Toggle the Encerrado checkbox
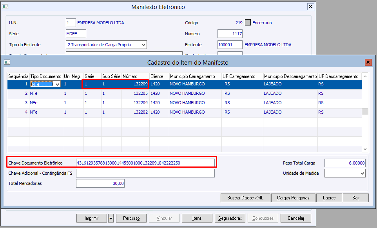This screenshot has width=377, height=228. click(248, 23)
